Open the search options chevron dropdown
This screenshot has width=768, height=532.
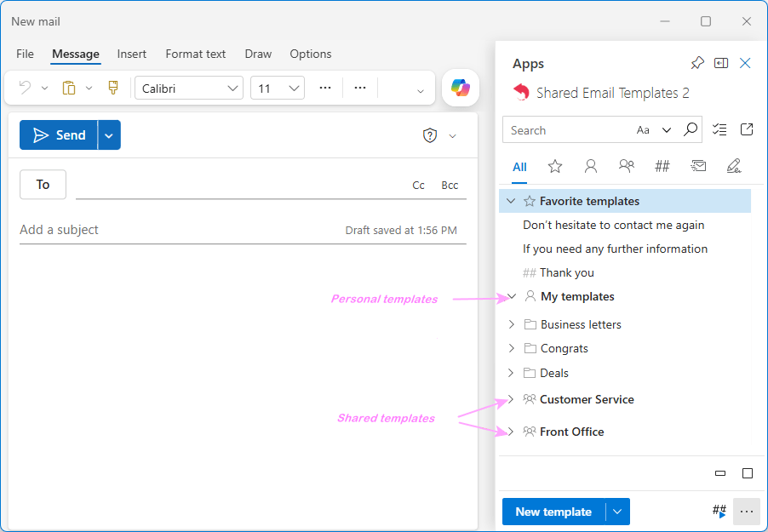click(667, 130)
